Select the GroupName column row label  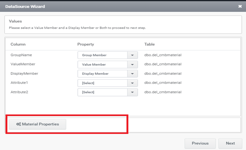[x=21, y=55]
